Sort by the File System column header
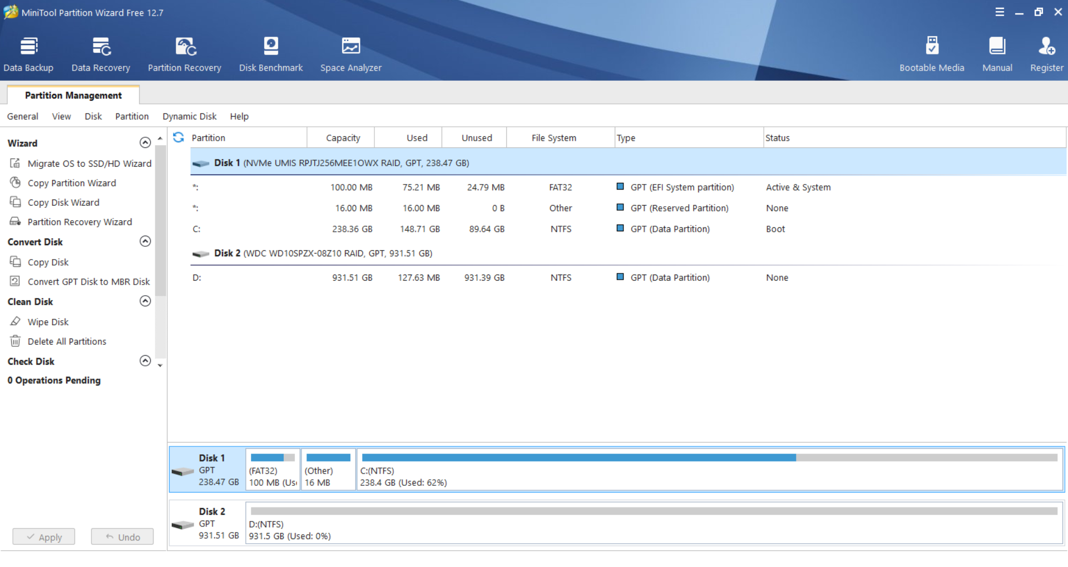This screenshot has width=1068, height=567. click(561, 138)
